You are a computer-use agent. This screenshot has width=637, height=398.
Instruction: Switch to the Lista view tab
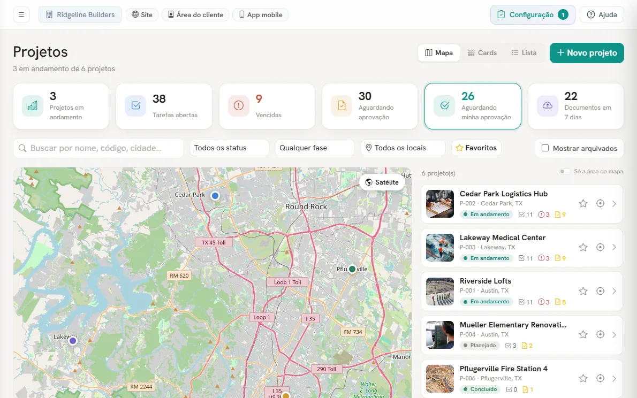click(524, 53)
